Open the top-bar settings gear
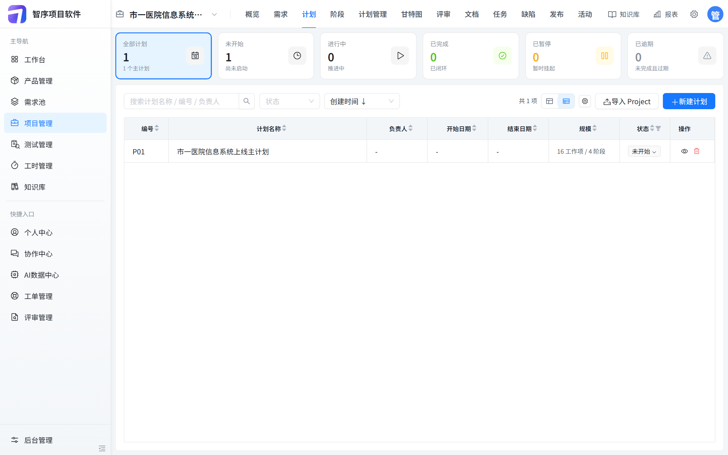The width and height of the screenshot is (728, 455). (694, 14)
